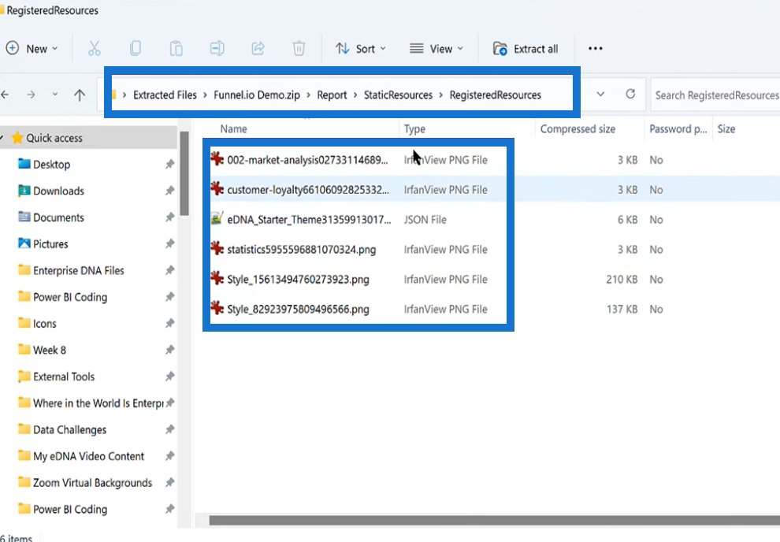The height and width of the screenshot is (542, 780).
Task: Click Report in the breadcrumb path
Action: tap(332, 95)
